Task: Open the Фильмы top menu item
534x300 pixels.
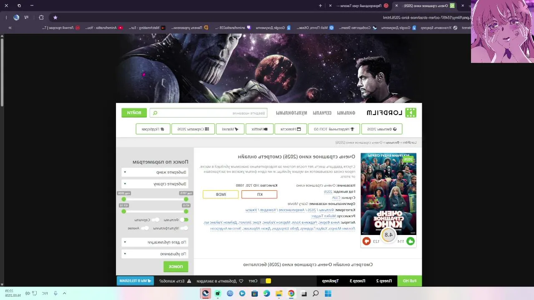Action: [x=346, y=113]
